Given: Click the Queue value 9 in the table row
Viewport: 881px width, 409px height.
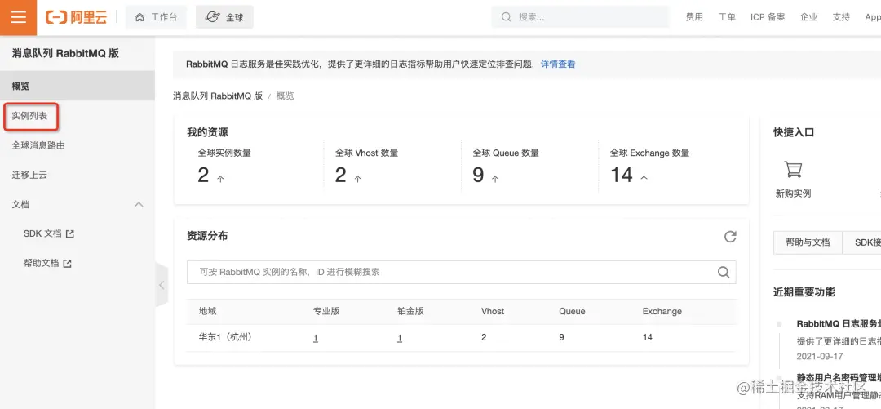Looking at the screenshot, I should [x=562, y=337].
